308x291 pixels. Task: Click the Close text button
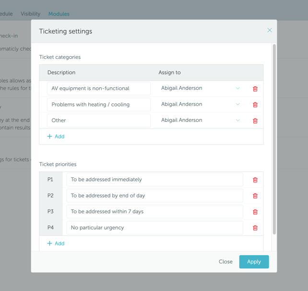[225, 262]
